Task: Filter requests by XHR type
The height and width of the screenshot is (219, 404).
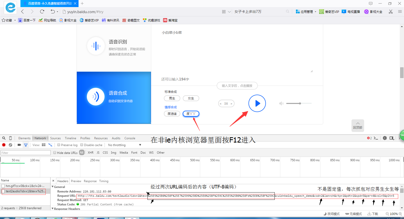Action: point(90,152)
